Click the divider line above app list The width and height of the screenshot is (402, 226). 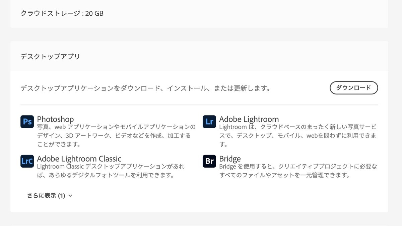199,105
